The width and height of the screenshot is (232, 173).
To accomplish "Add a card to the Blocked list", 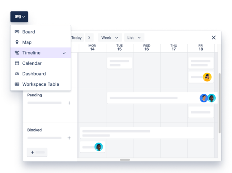I will [69, 138].
